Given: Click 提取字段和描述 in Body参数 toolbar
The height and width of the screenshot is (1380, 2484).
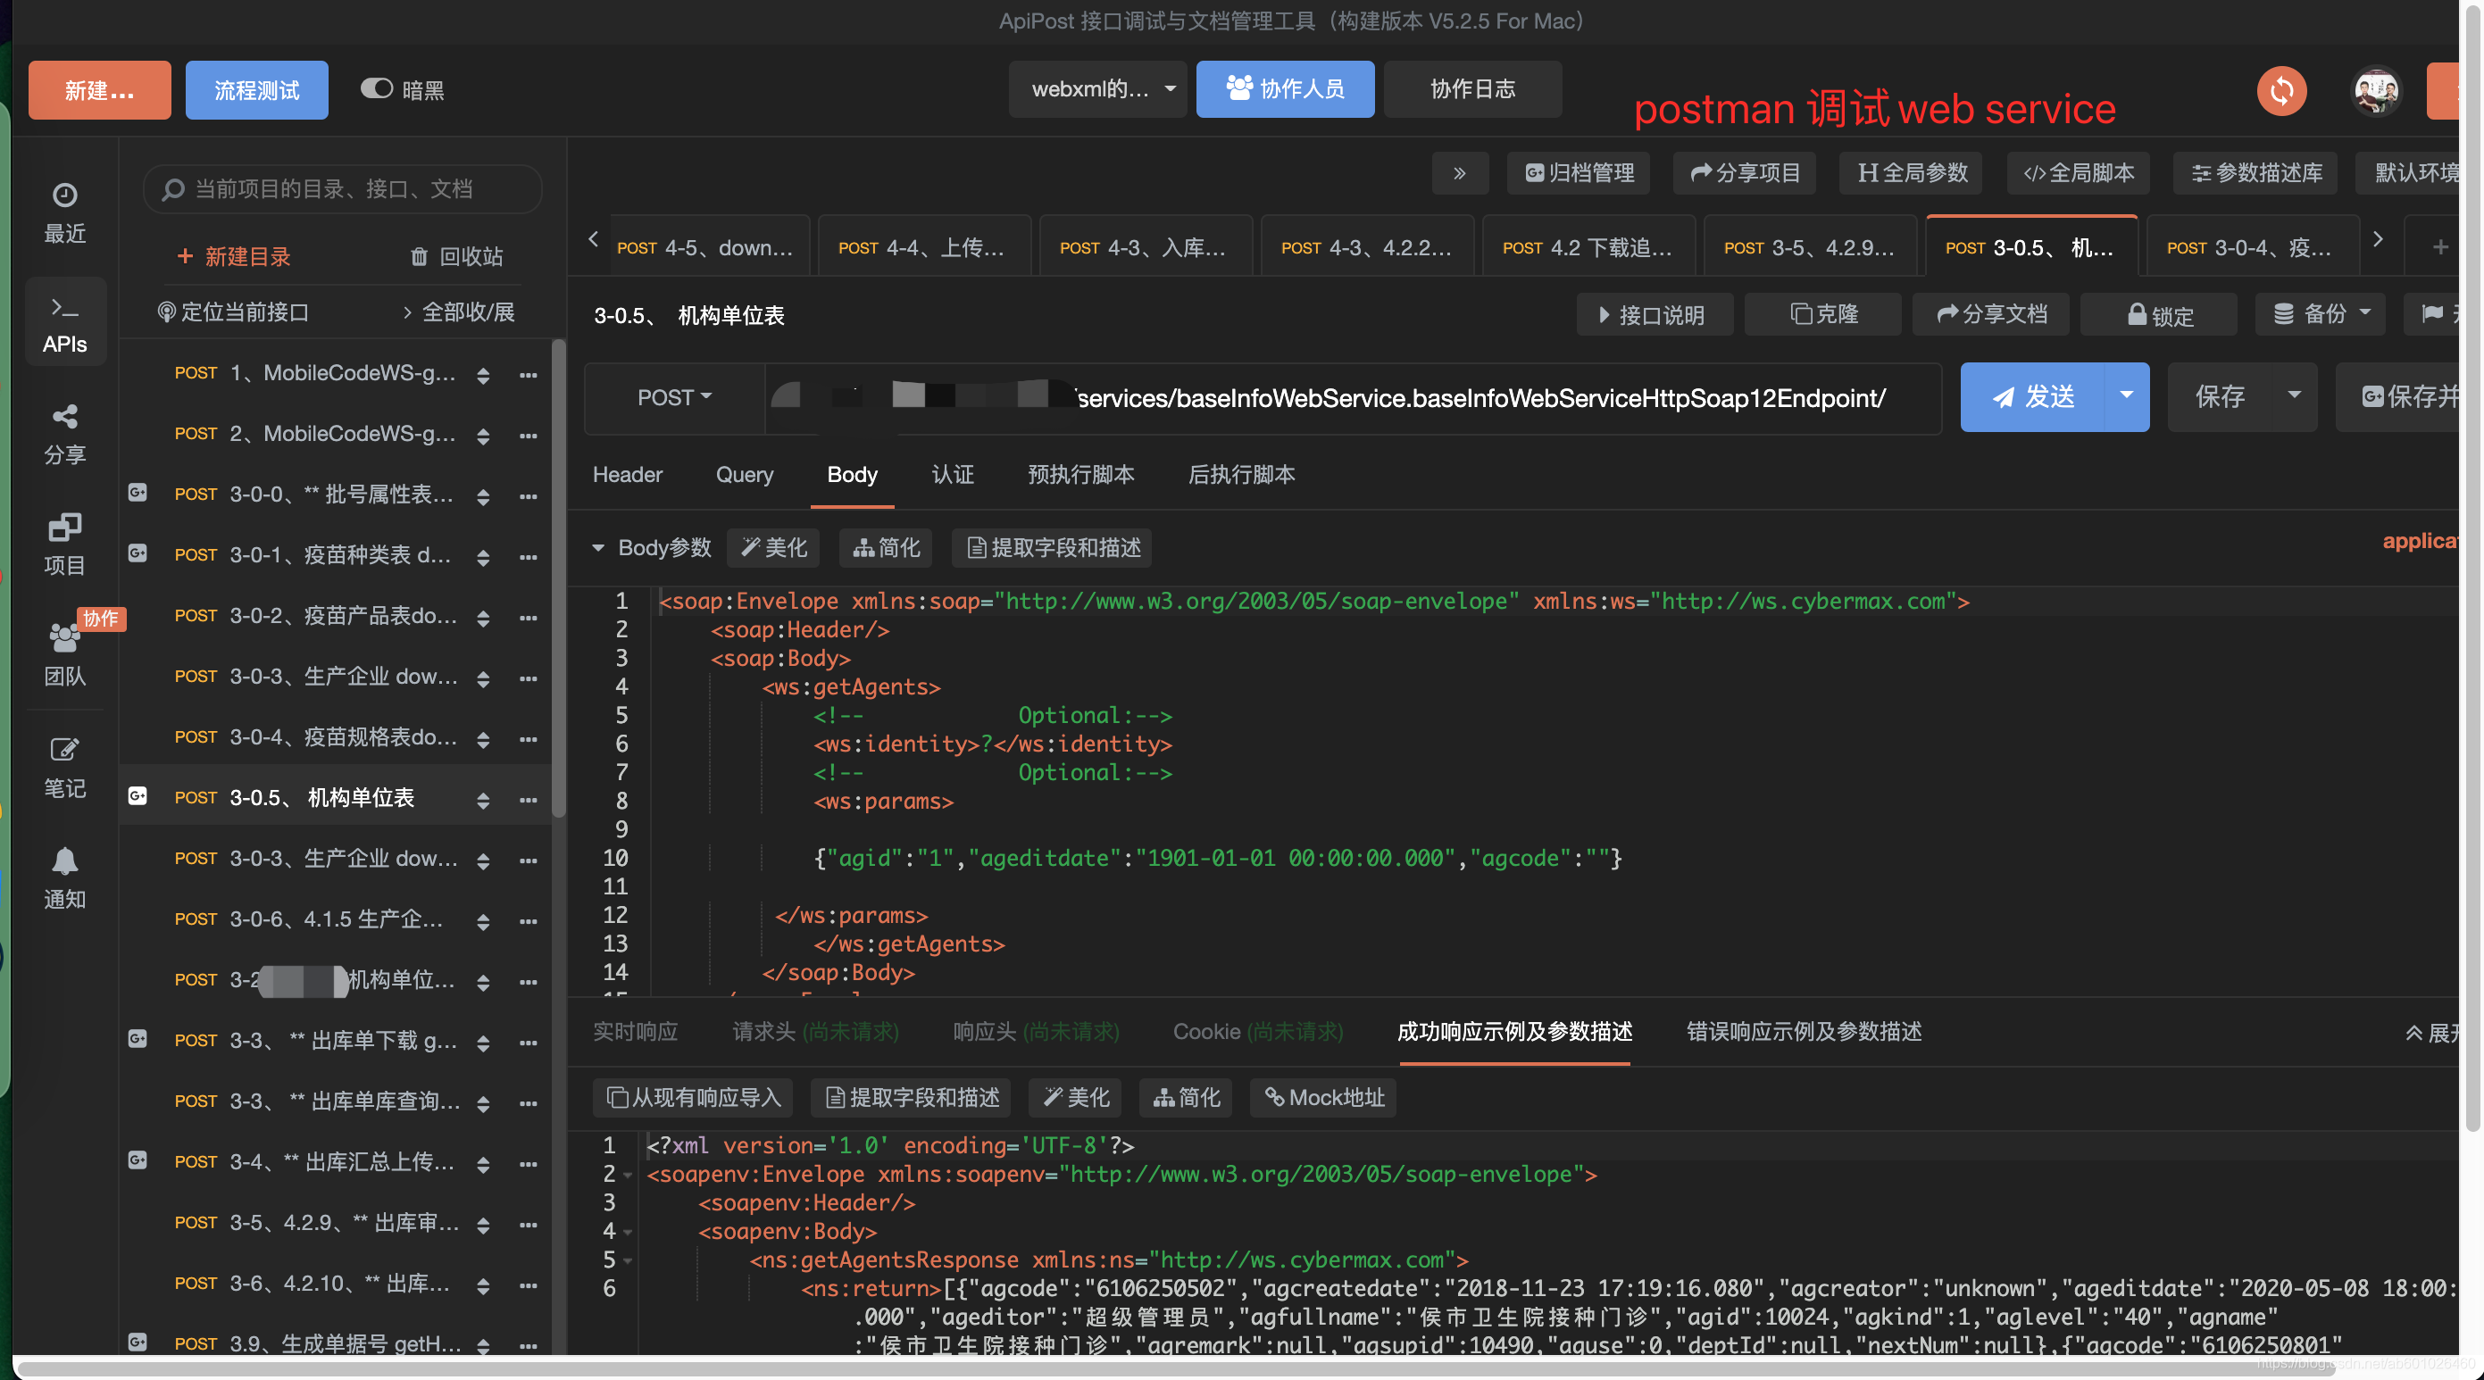Looking at the screenshot, I should point(1053,547).
